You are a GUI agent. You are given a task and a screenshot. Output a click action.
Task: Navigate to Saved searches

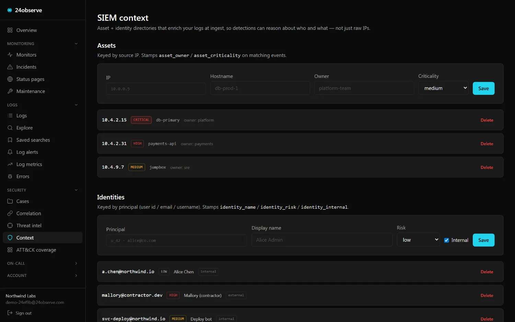click(43, 140)
